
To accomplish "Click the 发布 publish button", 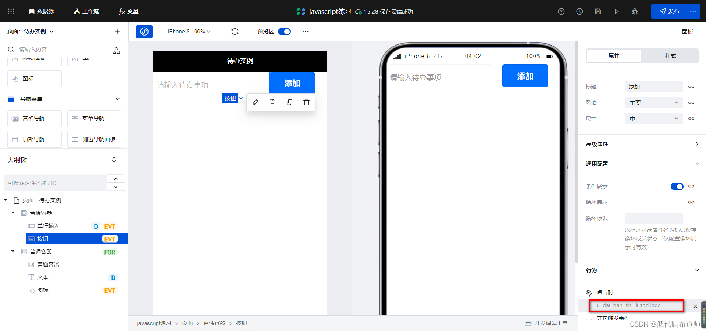I will point(668,11).
